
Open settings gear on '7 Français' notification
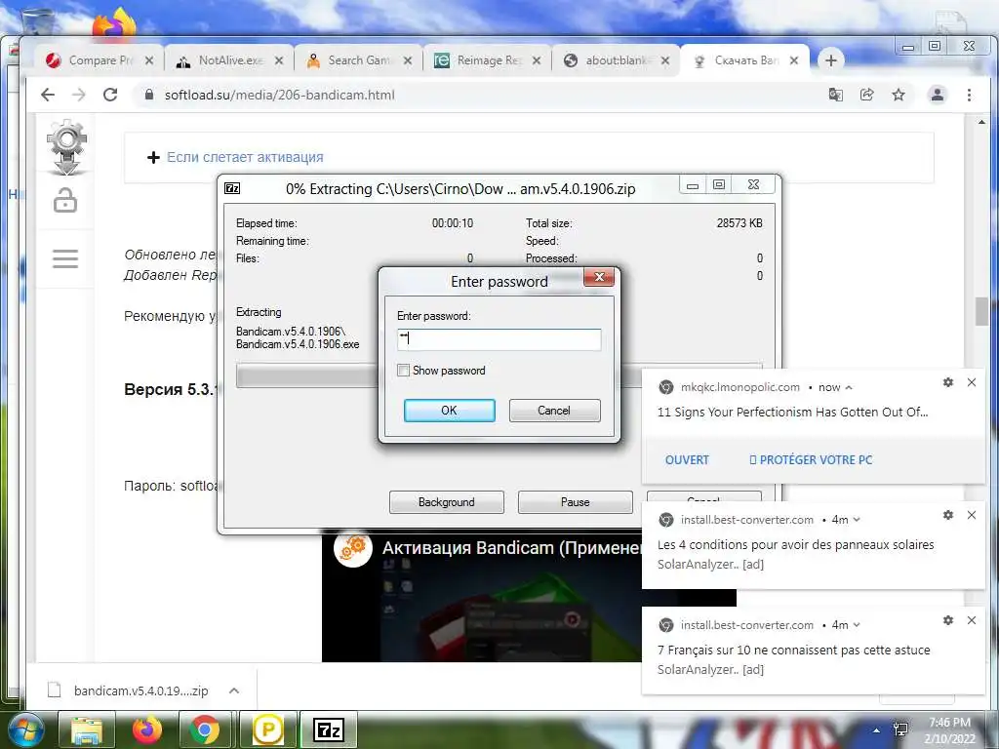point(948,620)
